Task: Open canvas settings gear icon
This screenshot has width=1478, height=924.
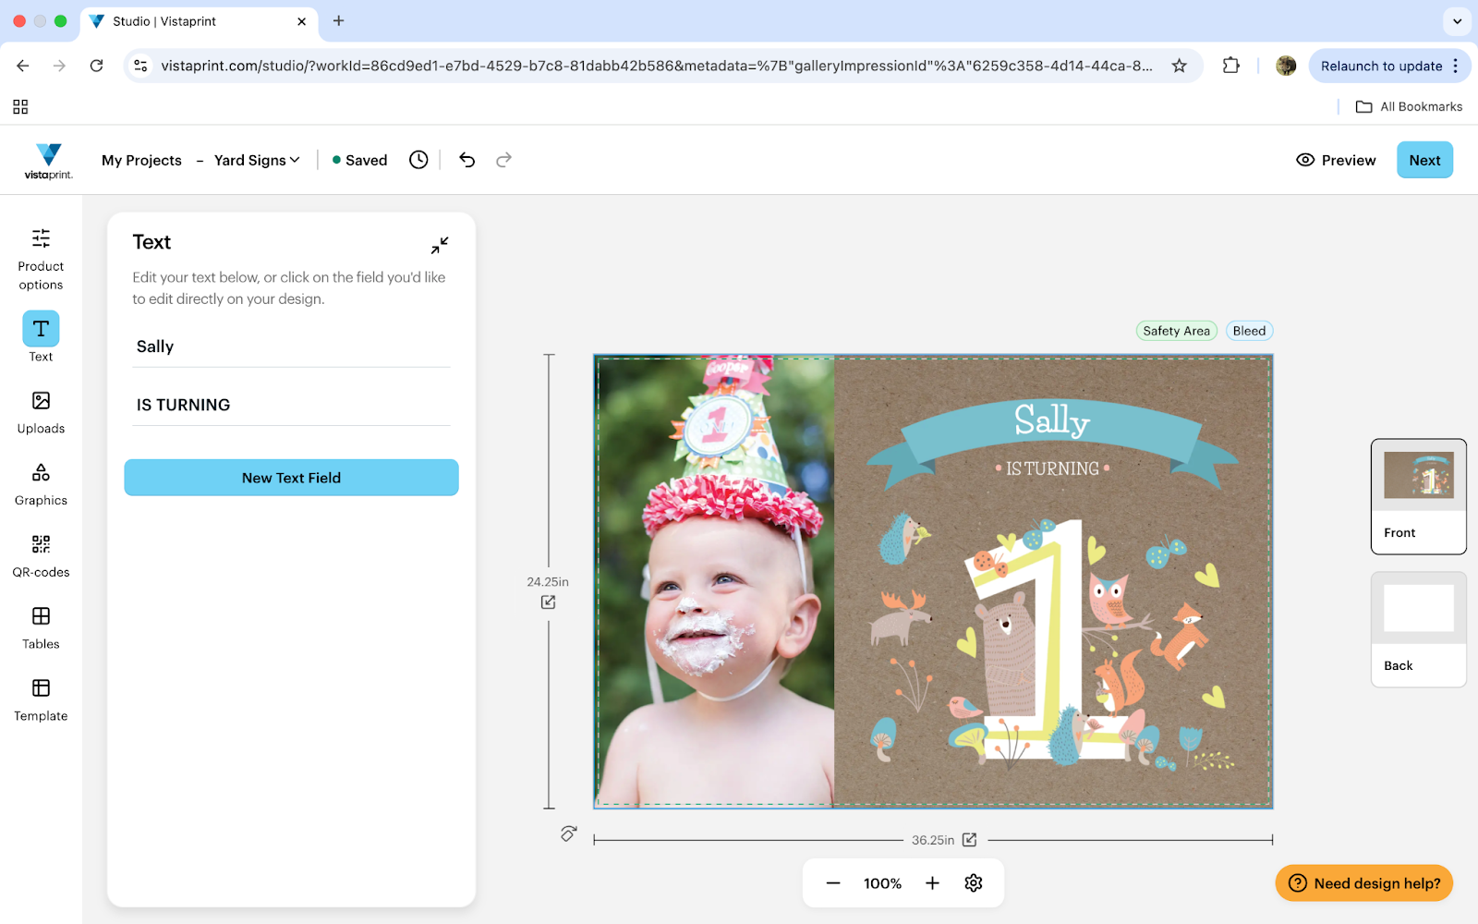Action: [x=974, y=883]
